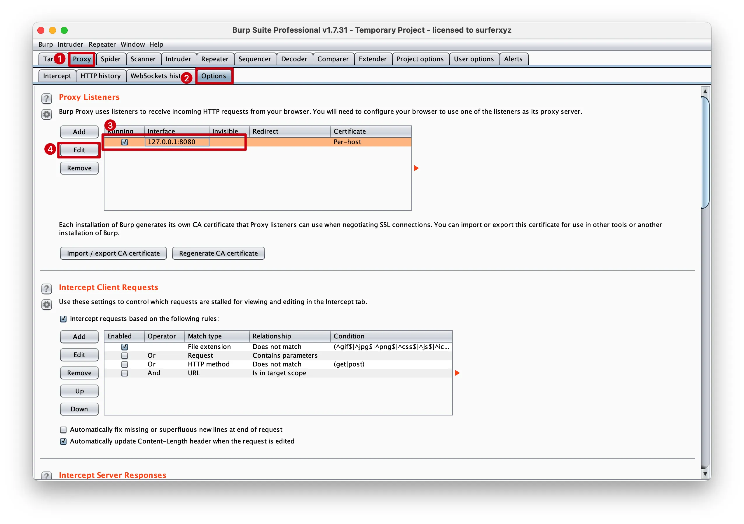Toggle running checkbox for 127.0.0.1:8080 listener
The height and width of the screenshot is (524, 744).
[124, 142]
